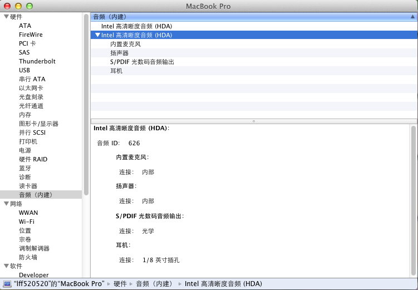418x290 pixels.
Task: Click the 耳机 row in the list
Action: pyautogui.click(x=116, y=71)
